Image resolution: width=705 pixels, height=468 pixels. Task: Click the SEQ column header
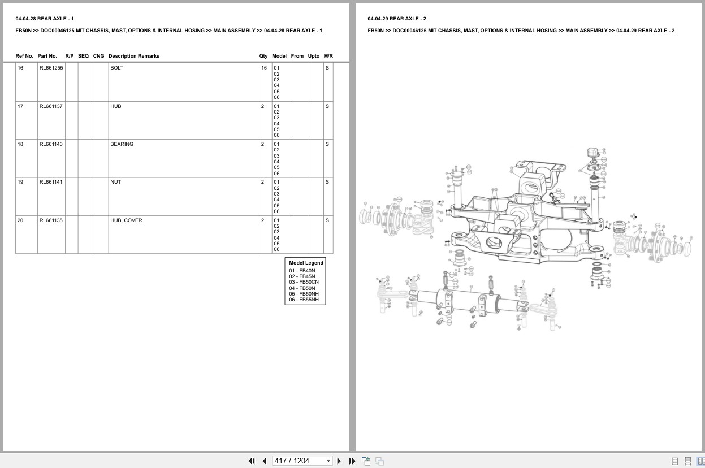pyautogui.click(x=83, y=56)
